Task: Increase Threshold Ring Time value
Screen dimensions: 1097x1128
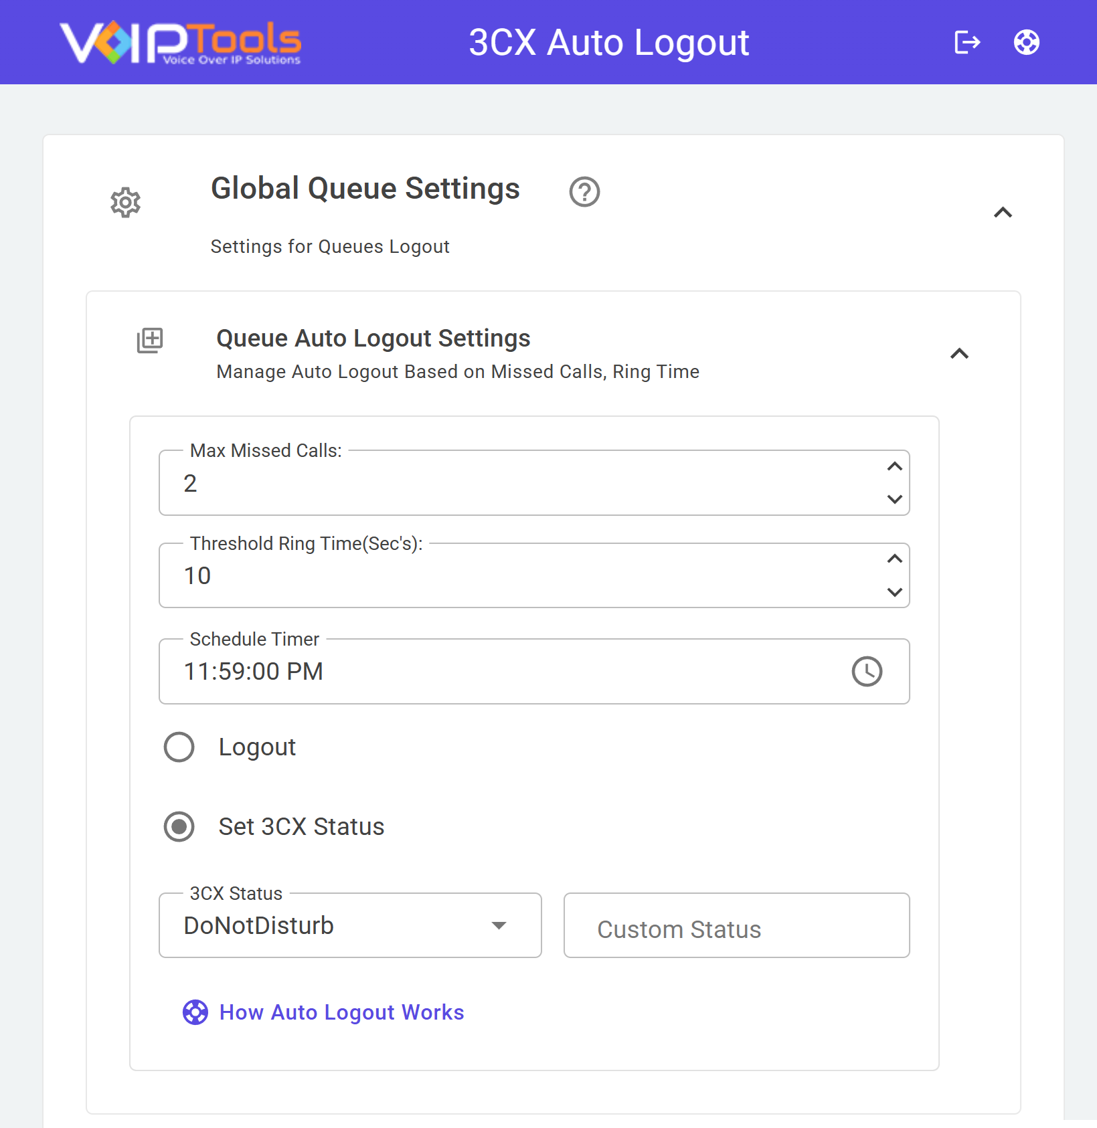Action: coord(895,559)
